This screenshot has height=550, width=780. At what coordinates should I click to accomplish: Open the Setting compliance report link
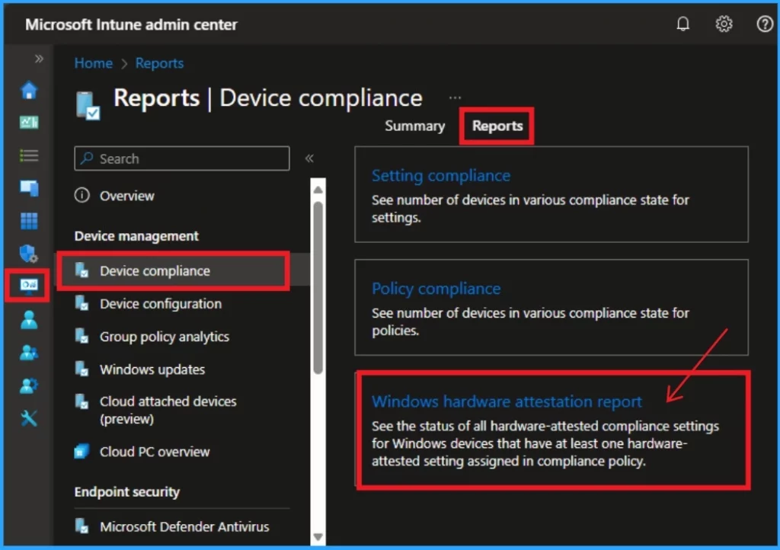tap(441, 175)
